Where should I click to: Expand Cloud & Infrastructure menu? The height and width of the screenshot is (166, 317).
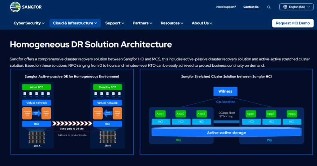click(75, 23)
